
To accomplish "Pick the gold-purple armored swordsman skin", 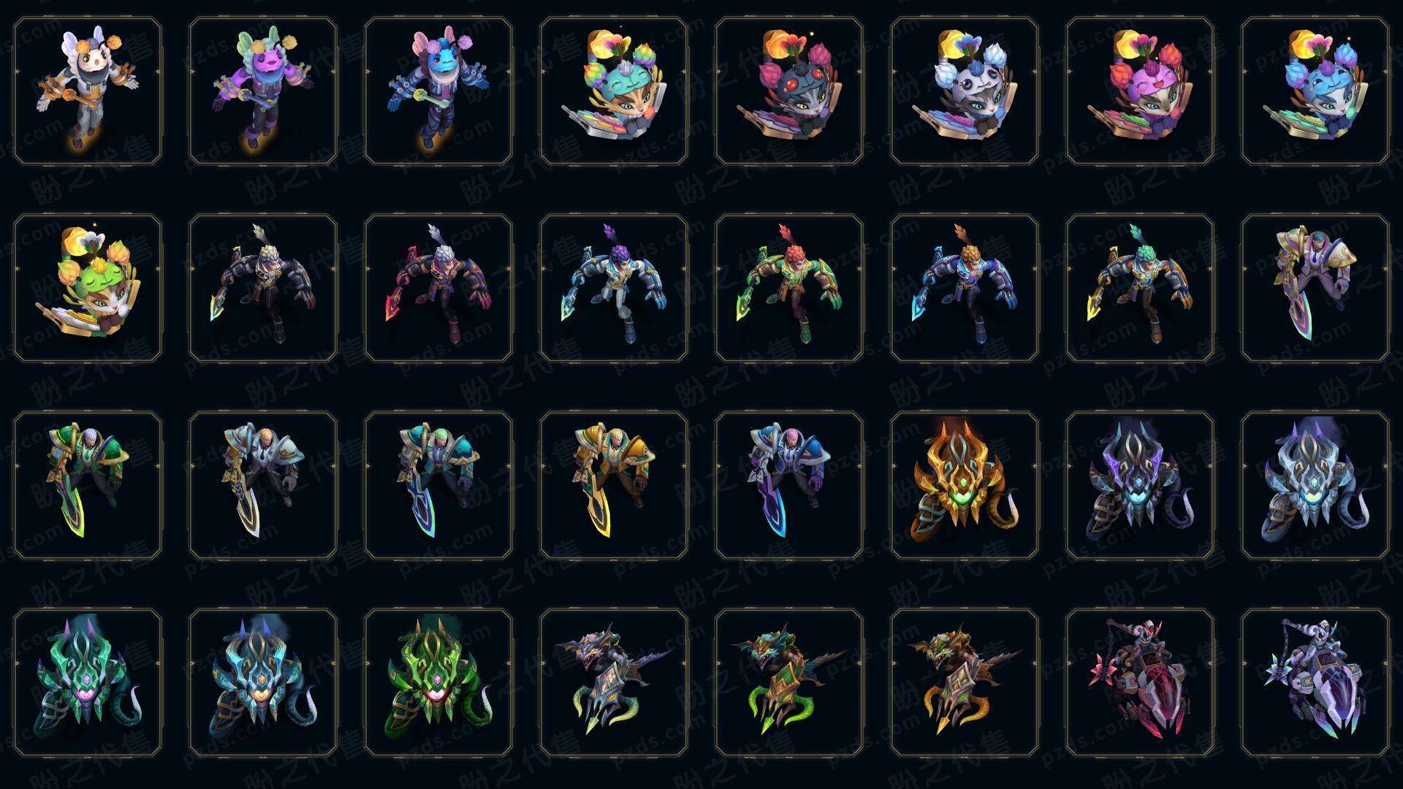I will point(1315,288).
